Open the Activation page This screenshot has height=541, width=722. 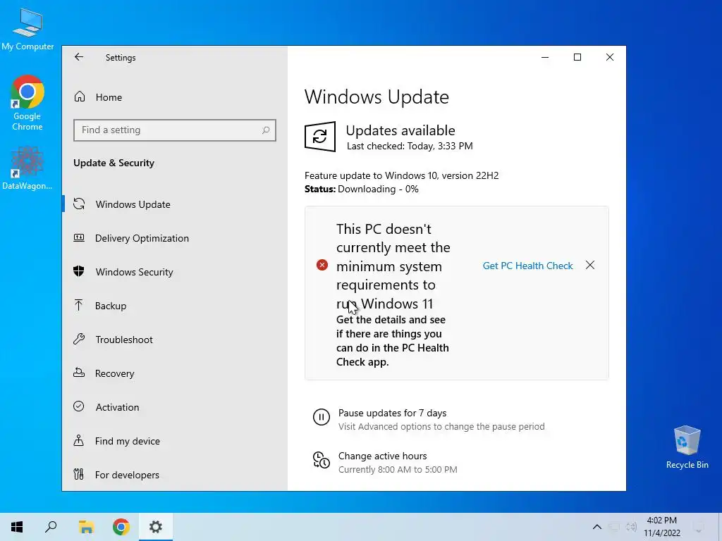(117, 407)
